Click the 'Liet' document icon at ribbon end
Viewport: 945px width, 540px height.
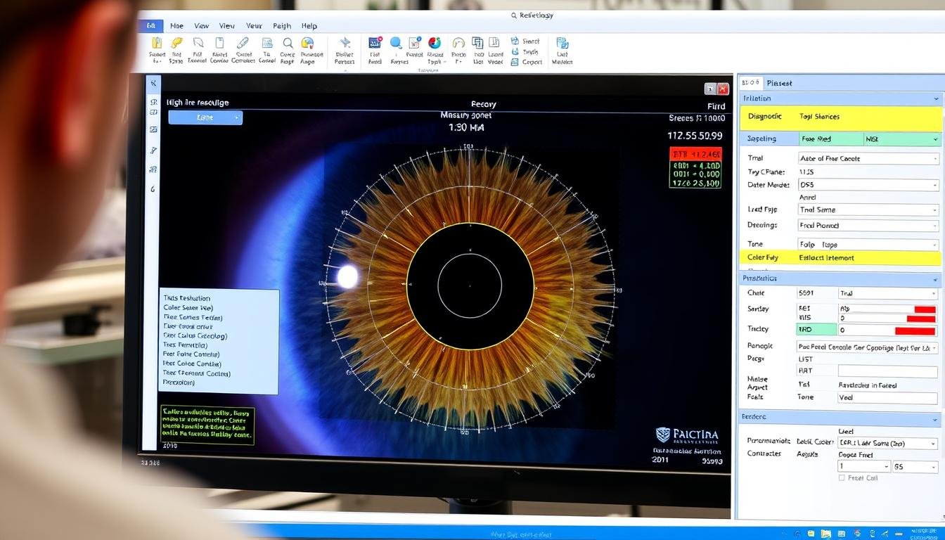tap(562, 44)
